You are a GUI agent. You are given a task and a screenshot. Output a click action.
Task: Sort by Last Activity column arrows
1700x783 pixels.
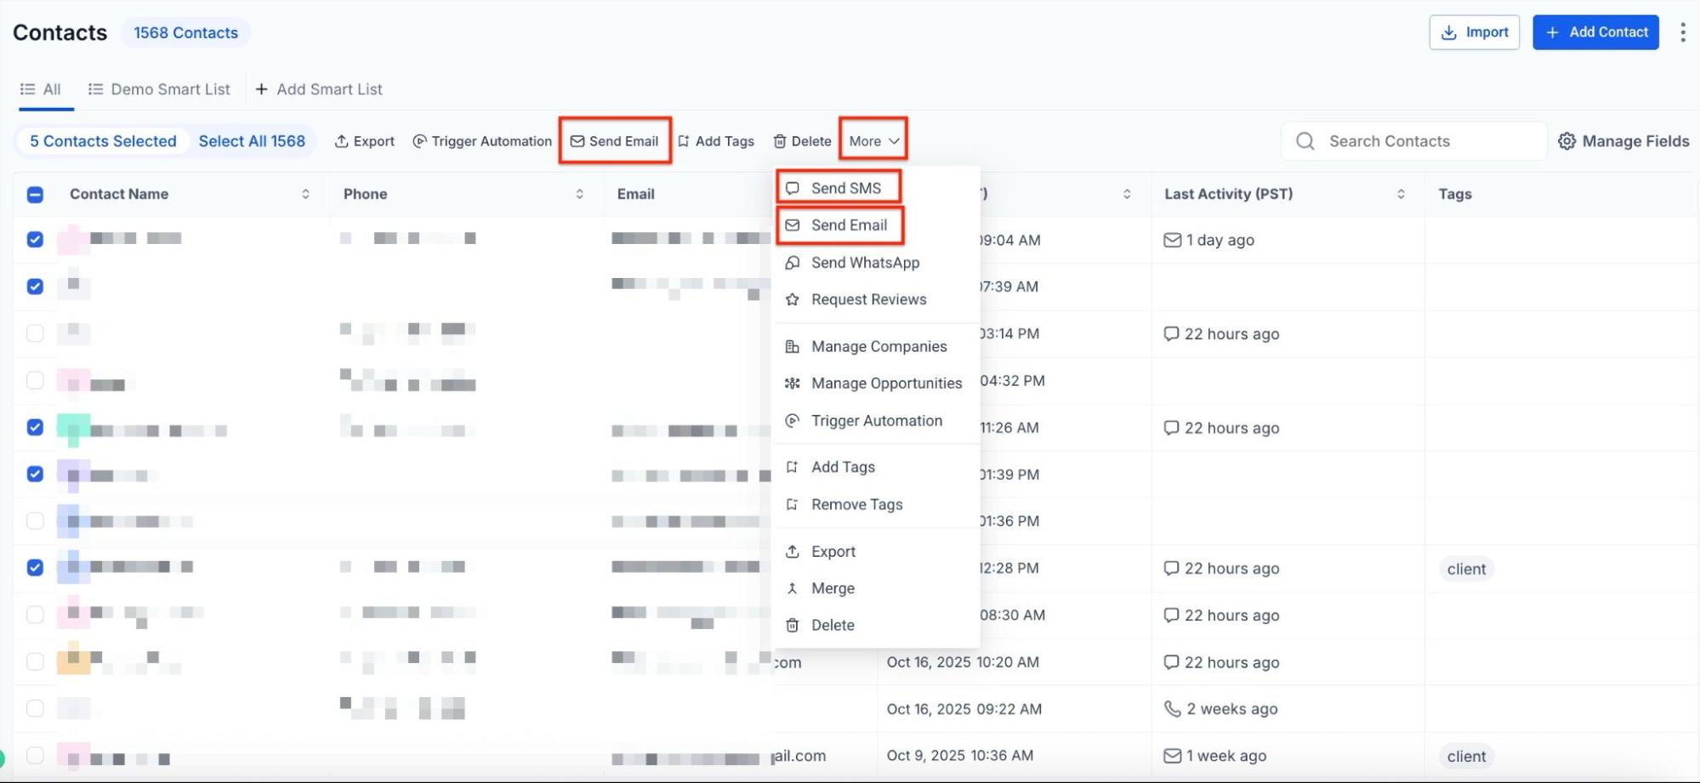pos(1401,195)
